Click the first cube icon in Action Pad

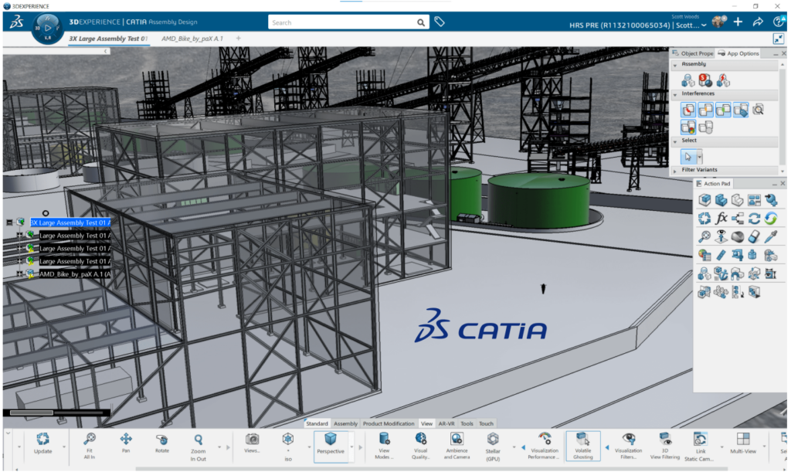704,199
